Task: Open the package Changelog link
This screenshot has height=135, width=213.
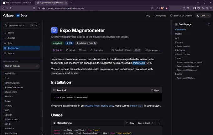Action: 97,50
